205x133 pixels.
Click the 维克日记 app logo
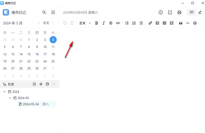click(6, 13)
